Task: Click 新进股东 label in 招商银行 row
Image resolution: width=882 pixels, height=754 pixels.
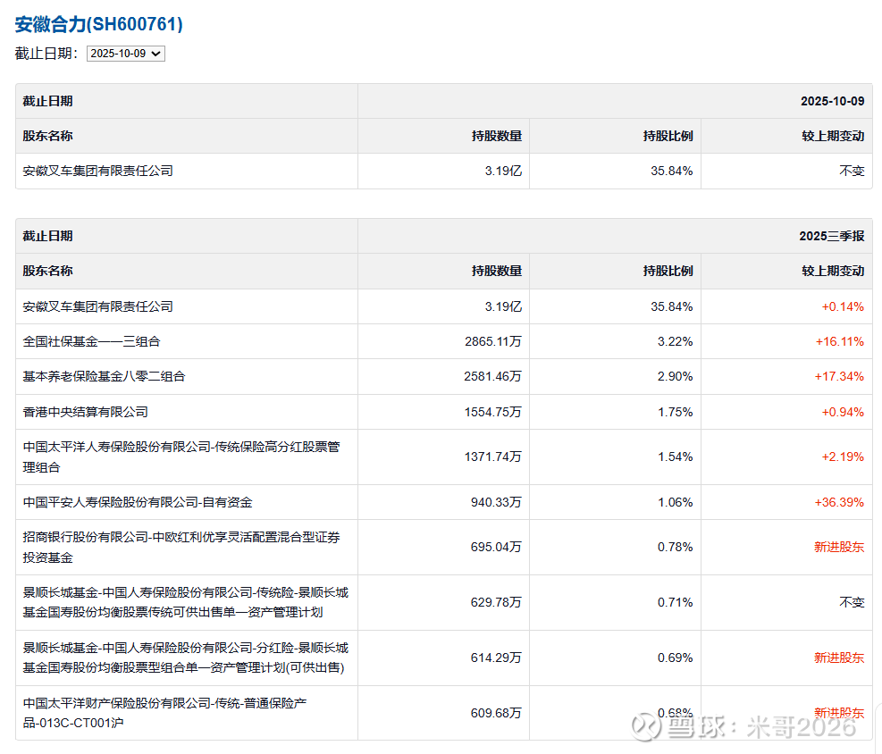Action: click(x=838, y=547)
